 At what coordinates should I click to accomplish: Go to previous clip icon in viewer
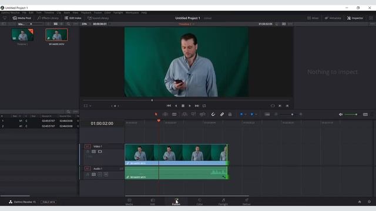coord(287,105)
